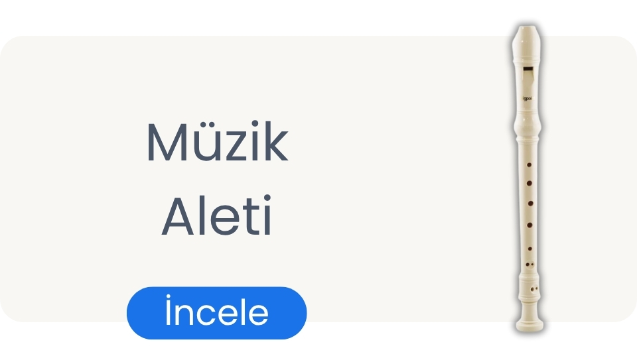Click the lowest double hole on foot joint
637x358 pixels.
pyautogui.click(x=534, y=288)
